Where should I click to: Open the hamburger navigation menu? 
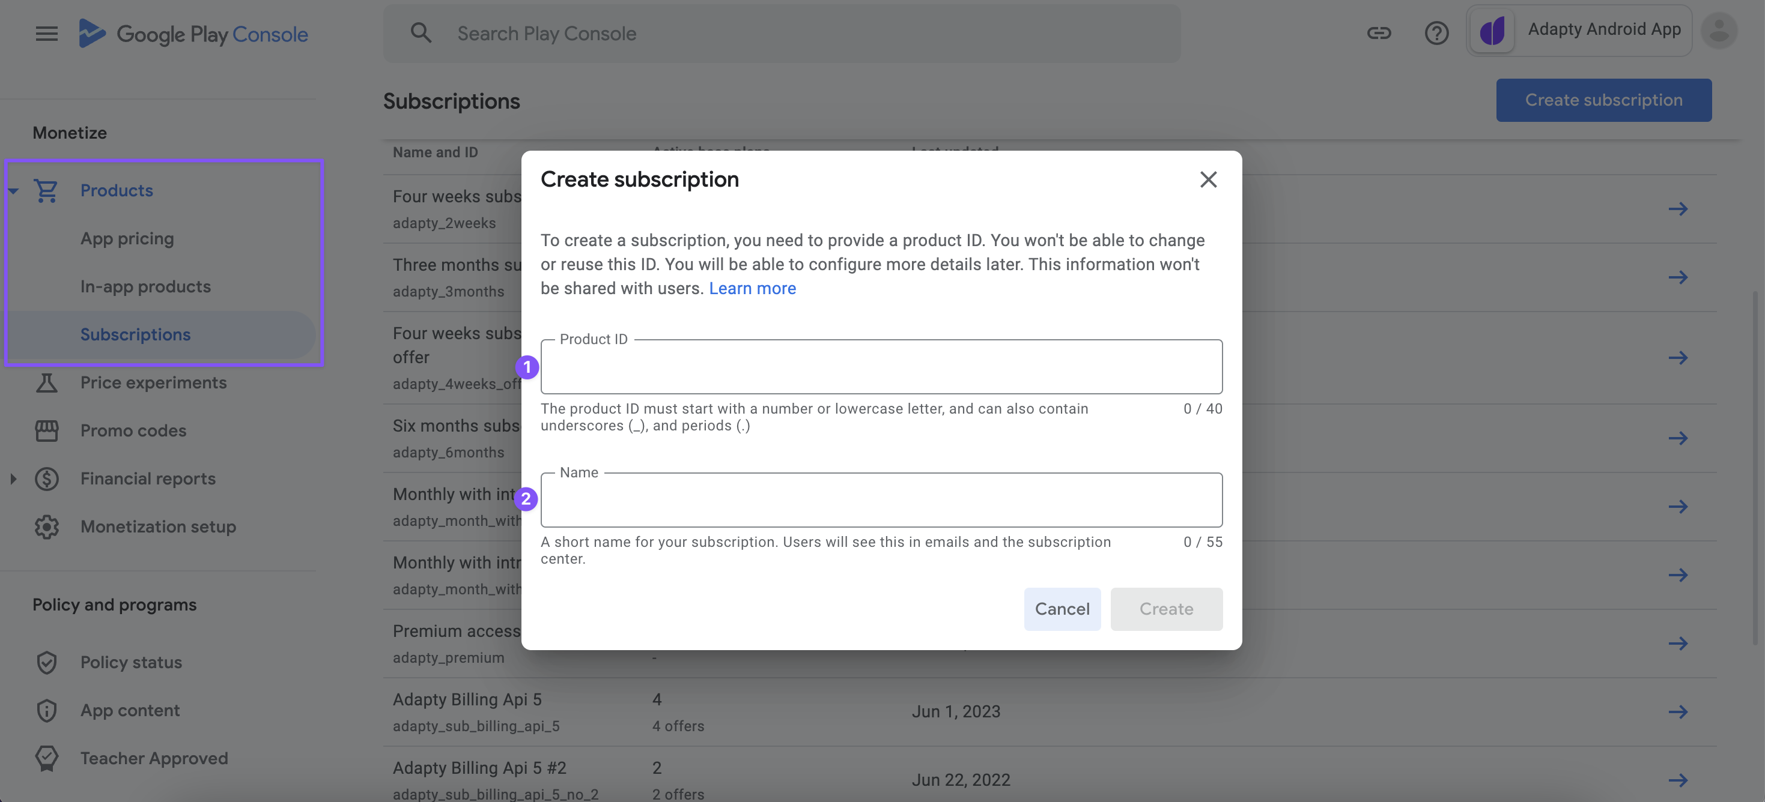47,33
